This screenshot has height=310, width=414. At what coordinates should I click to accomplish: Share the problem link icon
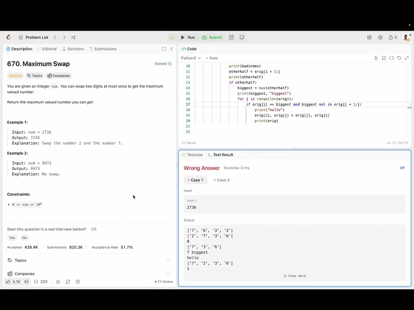[68, 282]
